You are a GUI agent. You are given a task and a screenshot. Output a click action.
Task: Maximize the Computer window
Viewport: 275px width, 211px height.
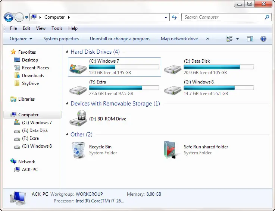pyautogui.click(x=250, y=4)
